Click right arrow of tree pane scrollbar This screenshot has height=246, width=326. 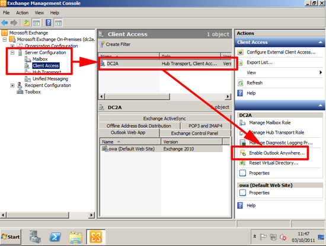click(x=91, y=215)
